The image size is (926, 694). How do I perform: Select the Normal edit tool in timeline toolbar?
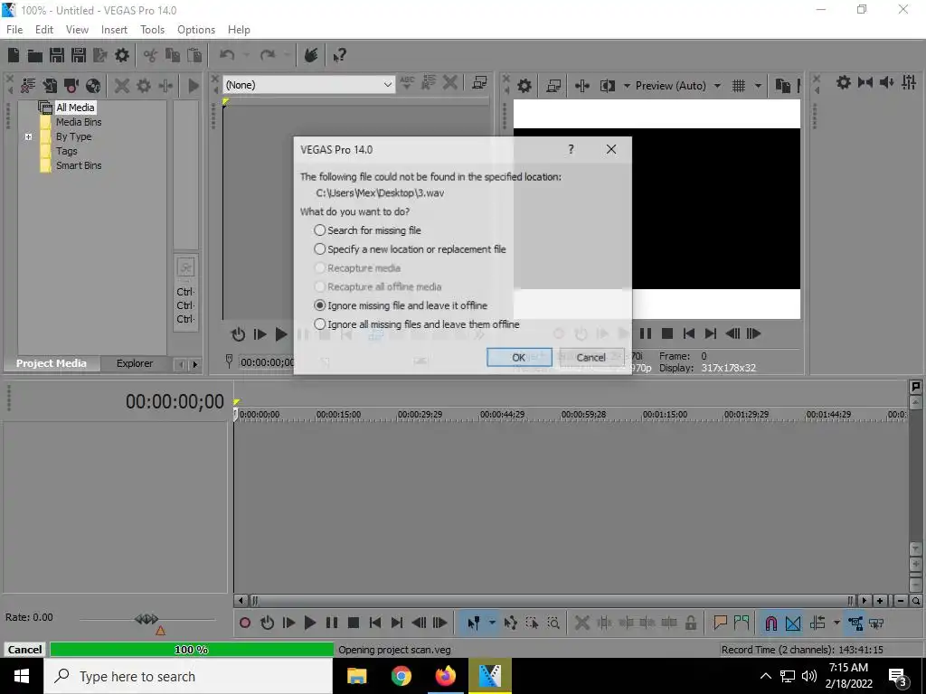coord(474,624)
